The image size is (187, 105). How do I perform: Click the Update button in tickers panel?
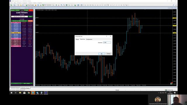[13, 10]
